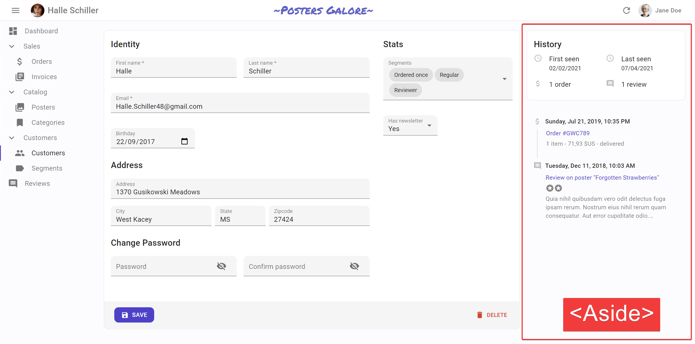Click the trash icon next to DELETE
The image size is (695, 344).
point(480,315)
